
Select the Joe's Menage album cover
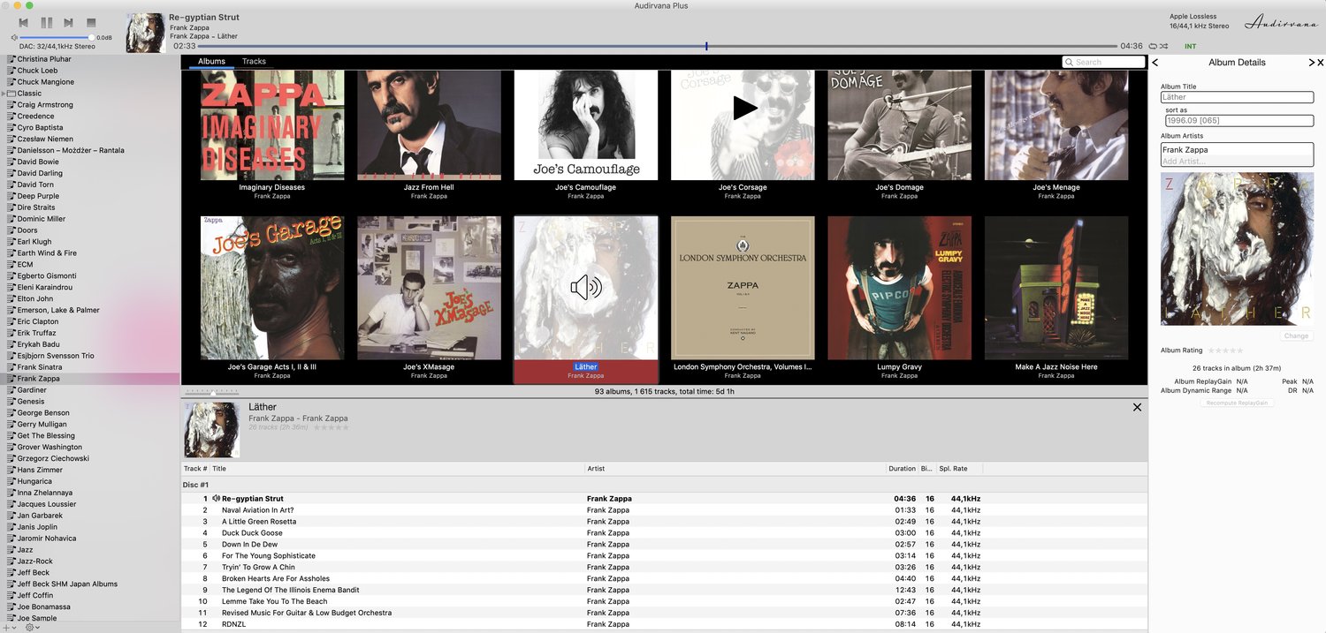point(1056,125)
